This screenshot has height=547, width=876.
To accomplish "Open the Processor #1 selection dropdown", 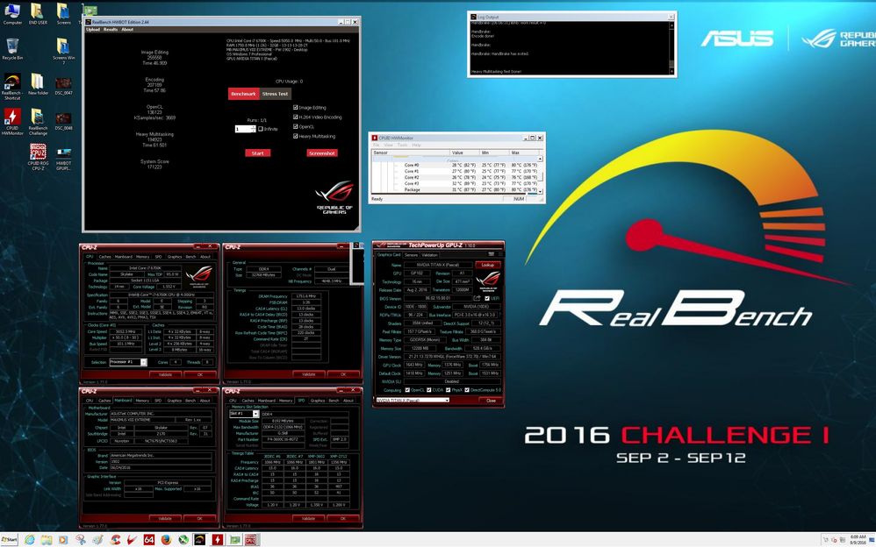I will pos(128,362).
